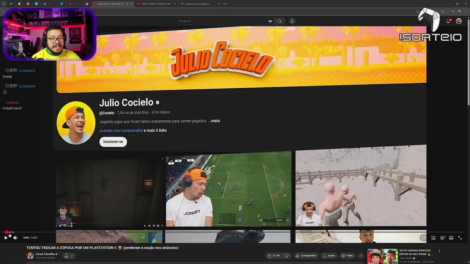Mute the playing tab via audio icon

(x=127, y=4)
